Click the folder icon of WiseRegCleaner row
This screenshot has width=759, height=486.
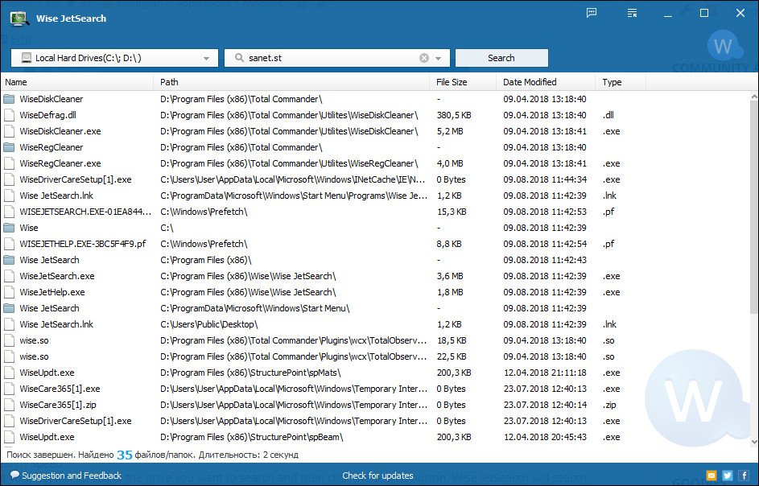coord(9,147)
